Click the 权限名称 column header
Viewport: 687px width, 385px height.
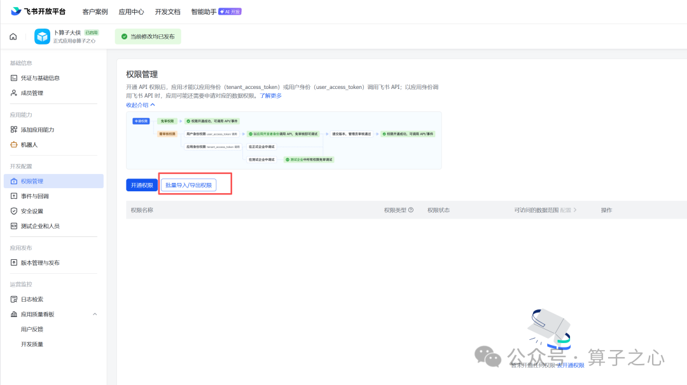tap(142, 210)
